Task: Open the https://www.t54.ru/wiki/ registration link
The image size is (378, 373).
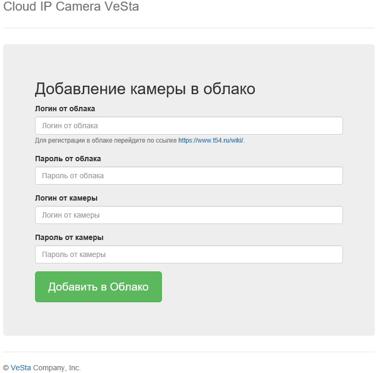Action: 211,140
